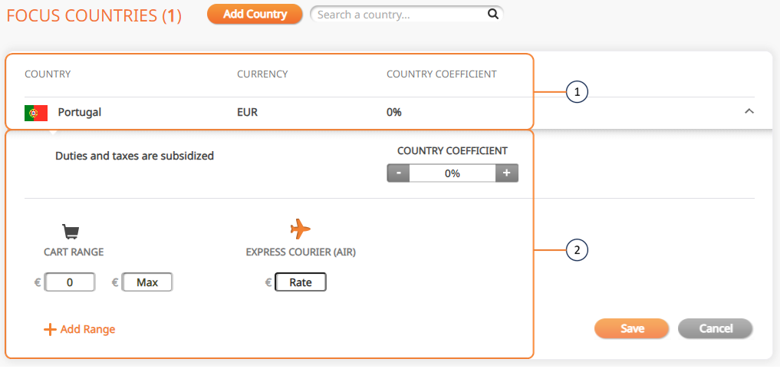
Task: Click the Portugal flag icon
Action: tap(36, 113)
